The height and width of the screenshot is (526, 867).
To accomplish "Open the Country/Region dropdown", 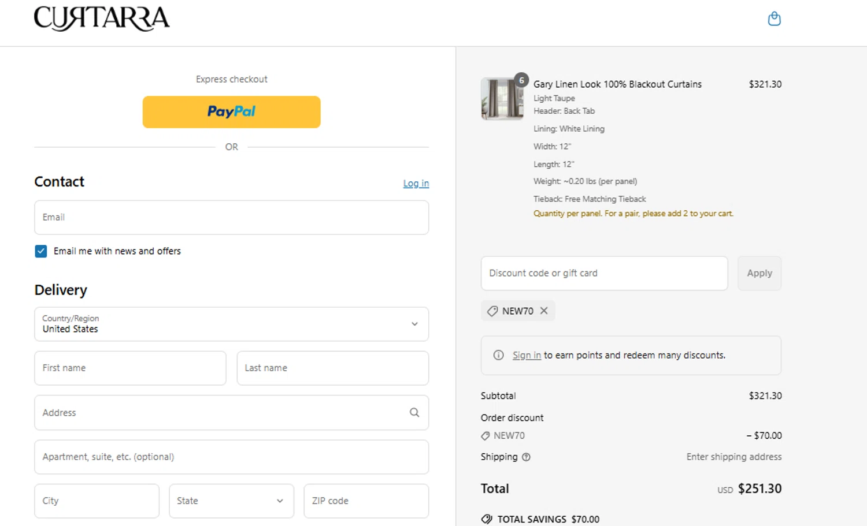I will (231, 324).
